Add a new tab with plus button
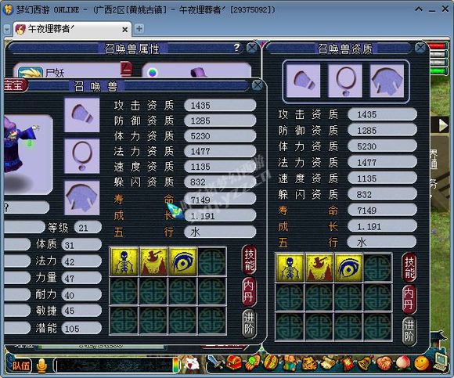The width and height of the screenshot is (454, 378). pos(139,29)
